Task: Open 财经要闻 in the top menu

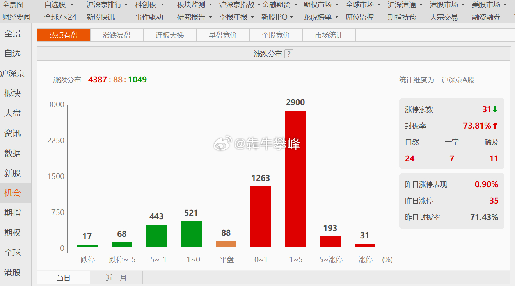Action: [16, 17]
